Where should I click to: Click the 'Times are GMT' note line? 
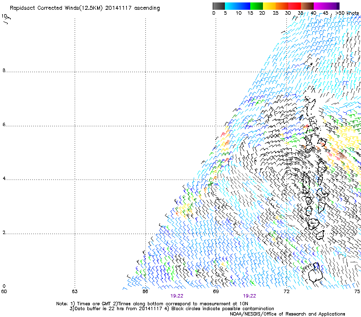152,304
